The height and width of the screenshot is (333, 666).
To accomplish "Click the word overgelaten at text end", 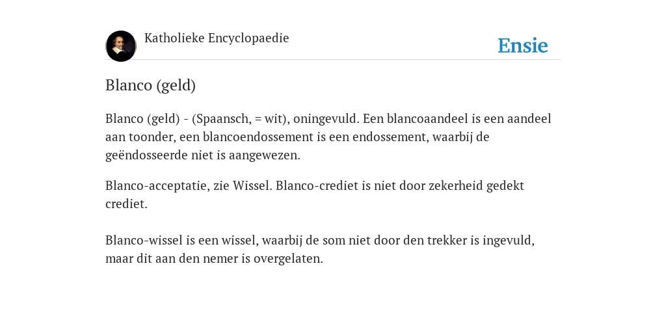I will pos(288,259).
